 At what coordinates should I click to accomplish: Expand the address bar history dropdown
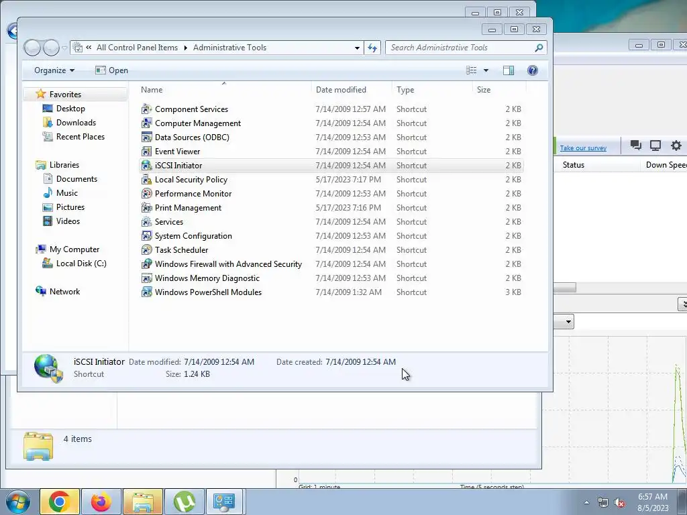(357, 48)
